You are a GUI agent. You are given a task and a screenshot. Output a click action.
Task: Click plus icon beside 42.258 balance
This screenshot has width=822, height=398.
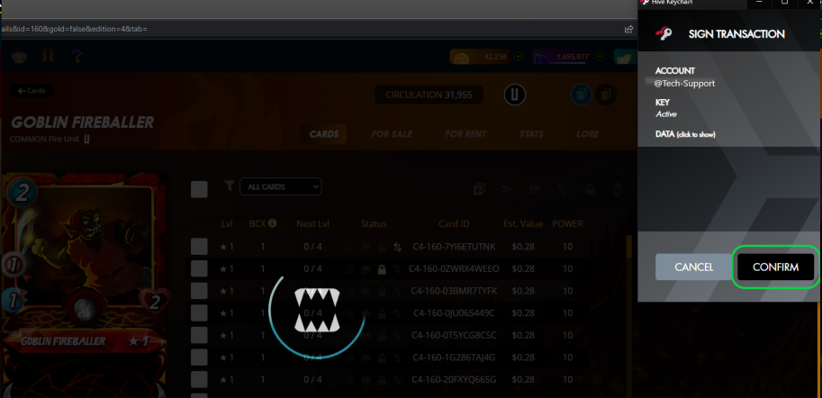pyautogui.click(x=518, y=57)
